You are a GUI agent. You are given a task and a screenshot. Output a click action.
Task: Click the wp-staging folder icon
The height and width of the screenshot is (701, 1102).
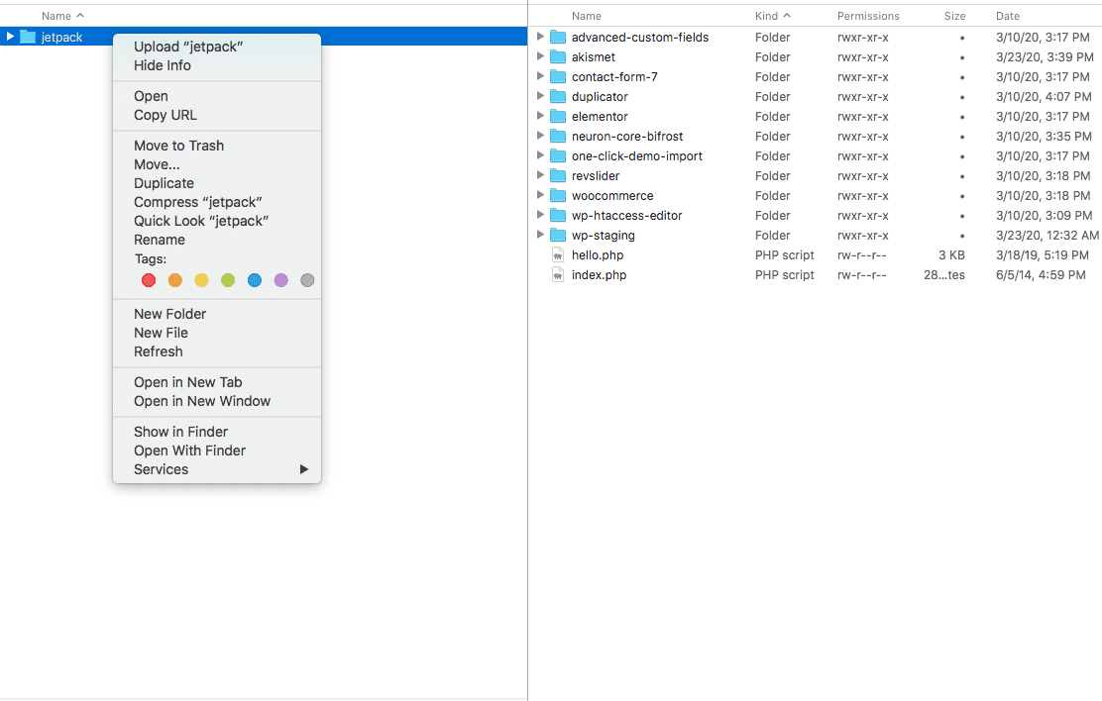point(558,235)
